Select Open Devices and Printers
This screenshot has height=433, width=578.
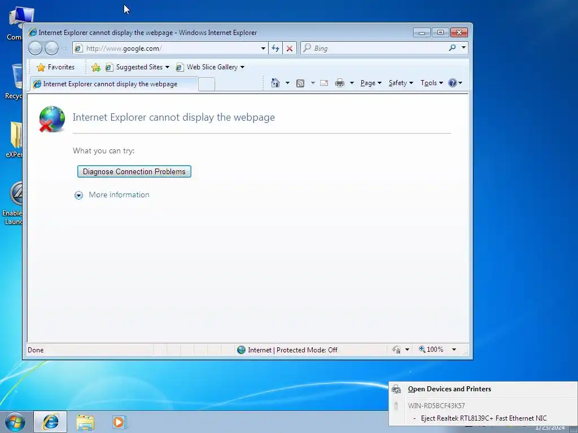point(449,389)
